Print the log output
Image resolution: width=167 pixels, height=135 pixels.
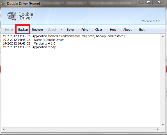pos(84,30)
